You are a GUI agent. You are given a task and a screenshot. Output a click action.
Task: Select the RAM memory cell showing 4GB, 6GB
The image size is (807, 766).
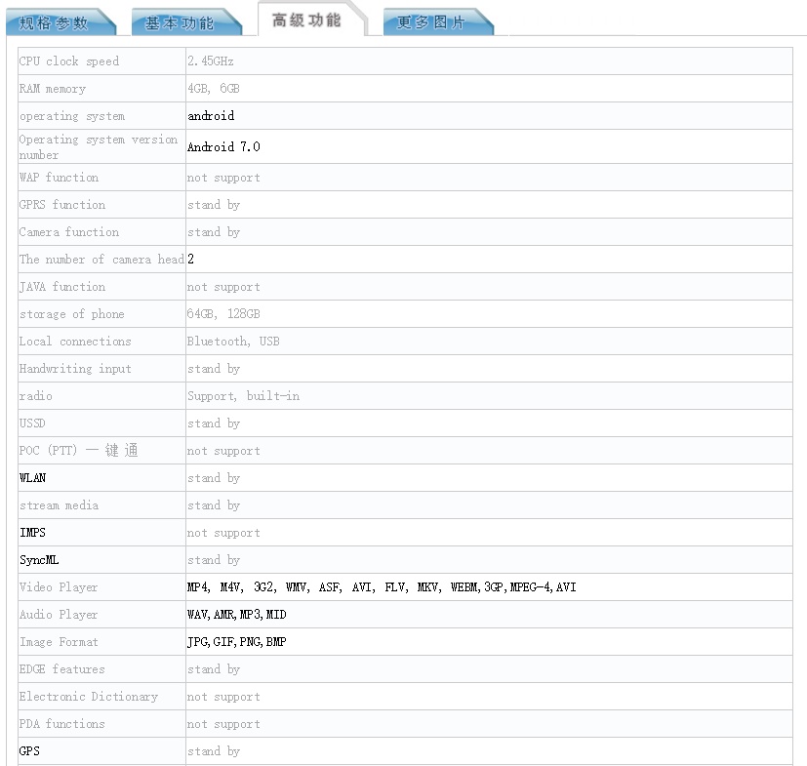click(213, 88)
